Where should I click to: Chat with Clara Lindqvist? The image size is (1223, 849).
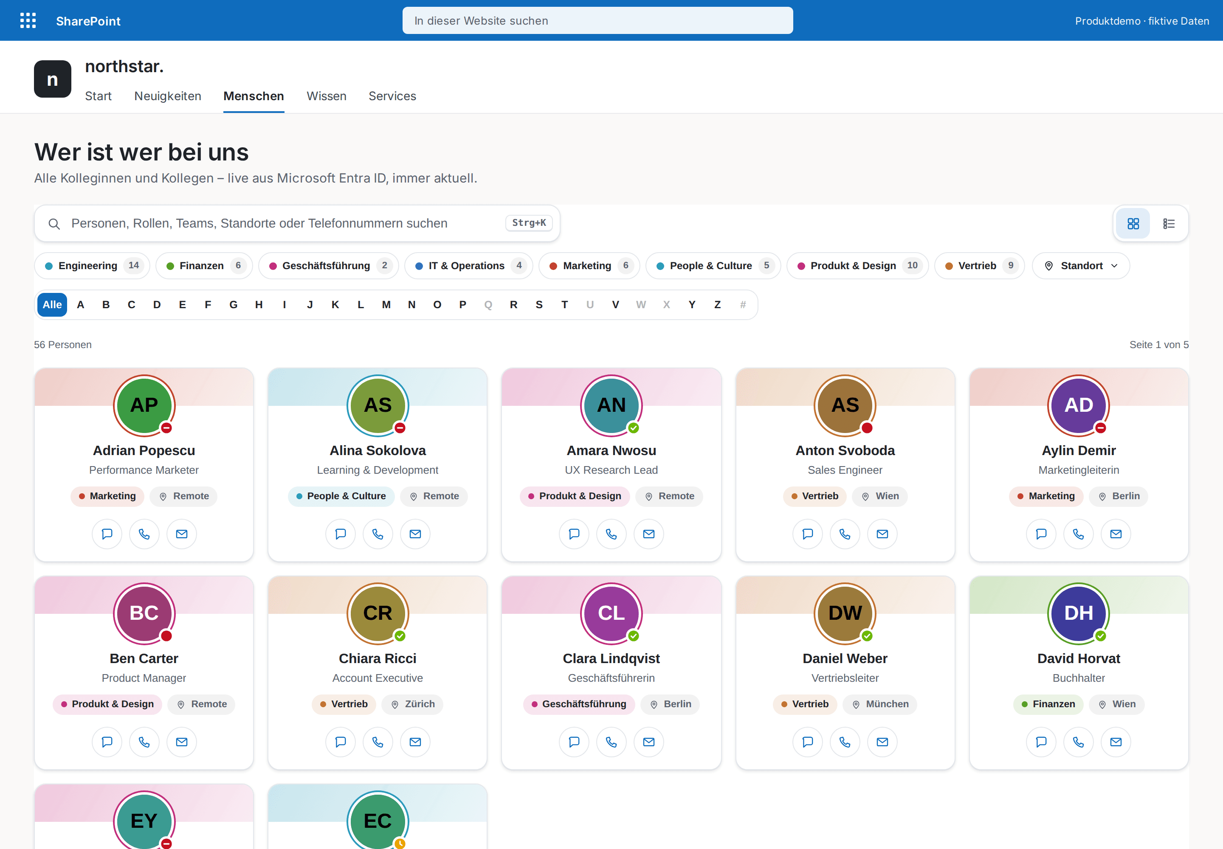(574, 742)
